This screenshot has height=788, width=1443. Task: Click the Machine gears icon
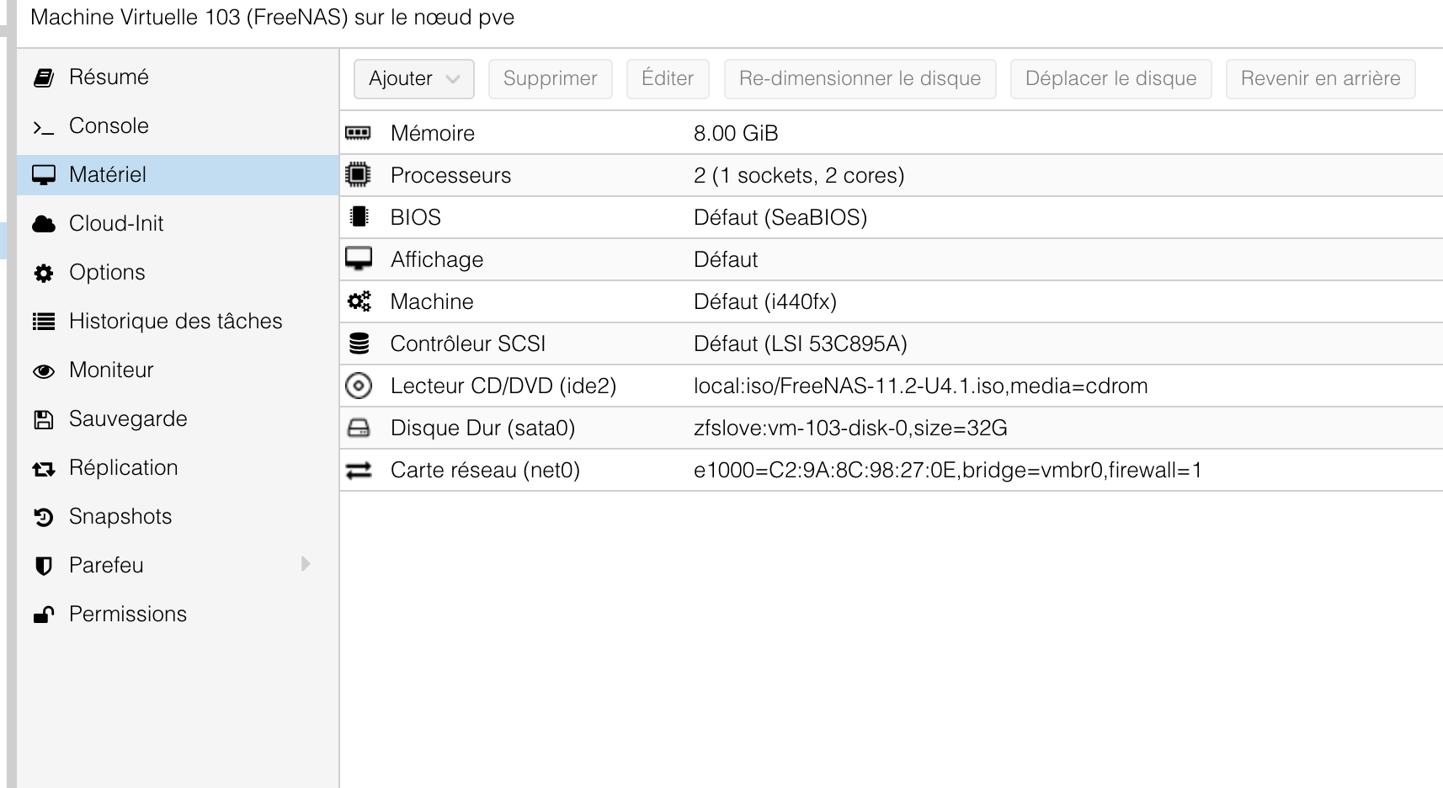click(359, 301)
